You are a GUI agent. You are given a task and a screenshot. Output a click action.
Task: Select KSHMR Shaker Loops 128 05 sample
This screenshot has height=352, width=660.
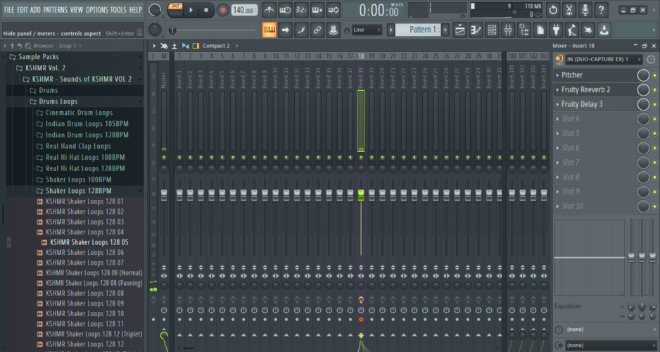[89, 242]
